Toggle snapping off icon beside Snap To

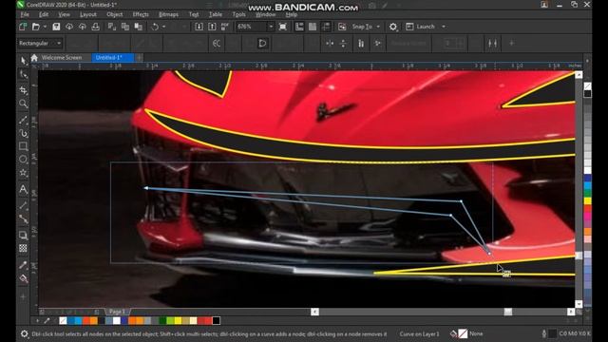pyautogui.click(x=342, y=27)
